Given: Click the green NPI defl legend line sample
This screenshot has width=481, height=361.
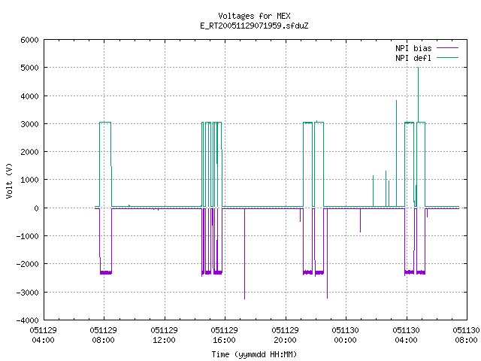Looking at the screenshot, I should click(x=448, y=57).
